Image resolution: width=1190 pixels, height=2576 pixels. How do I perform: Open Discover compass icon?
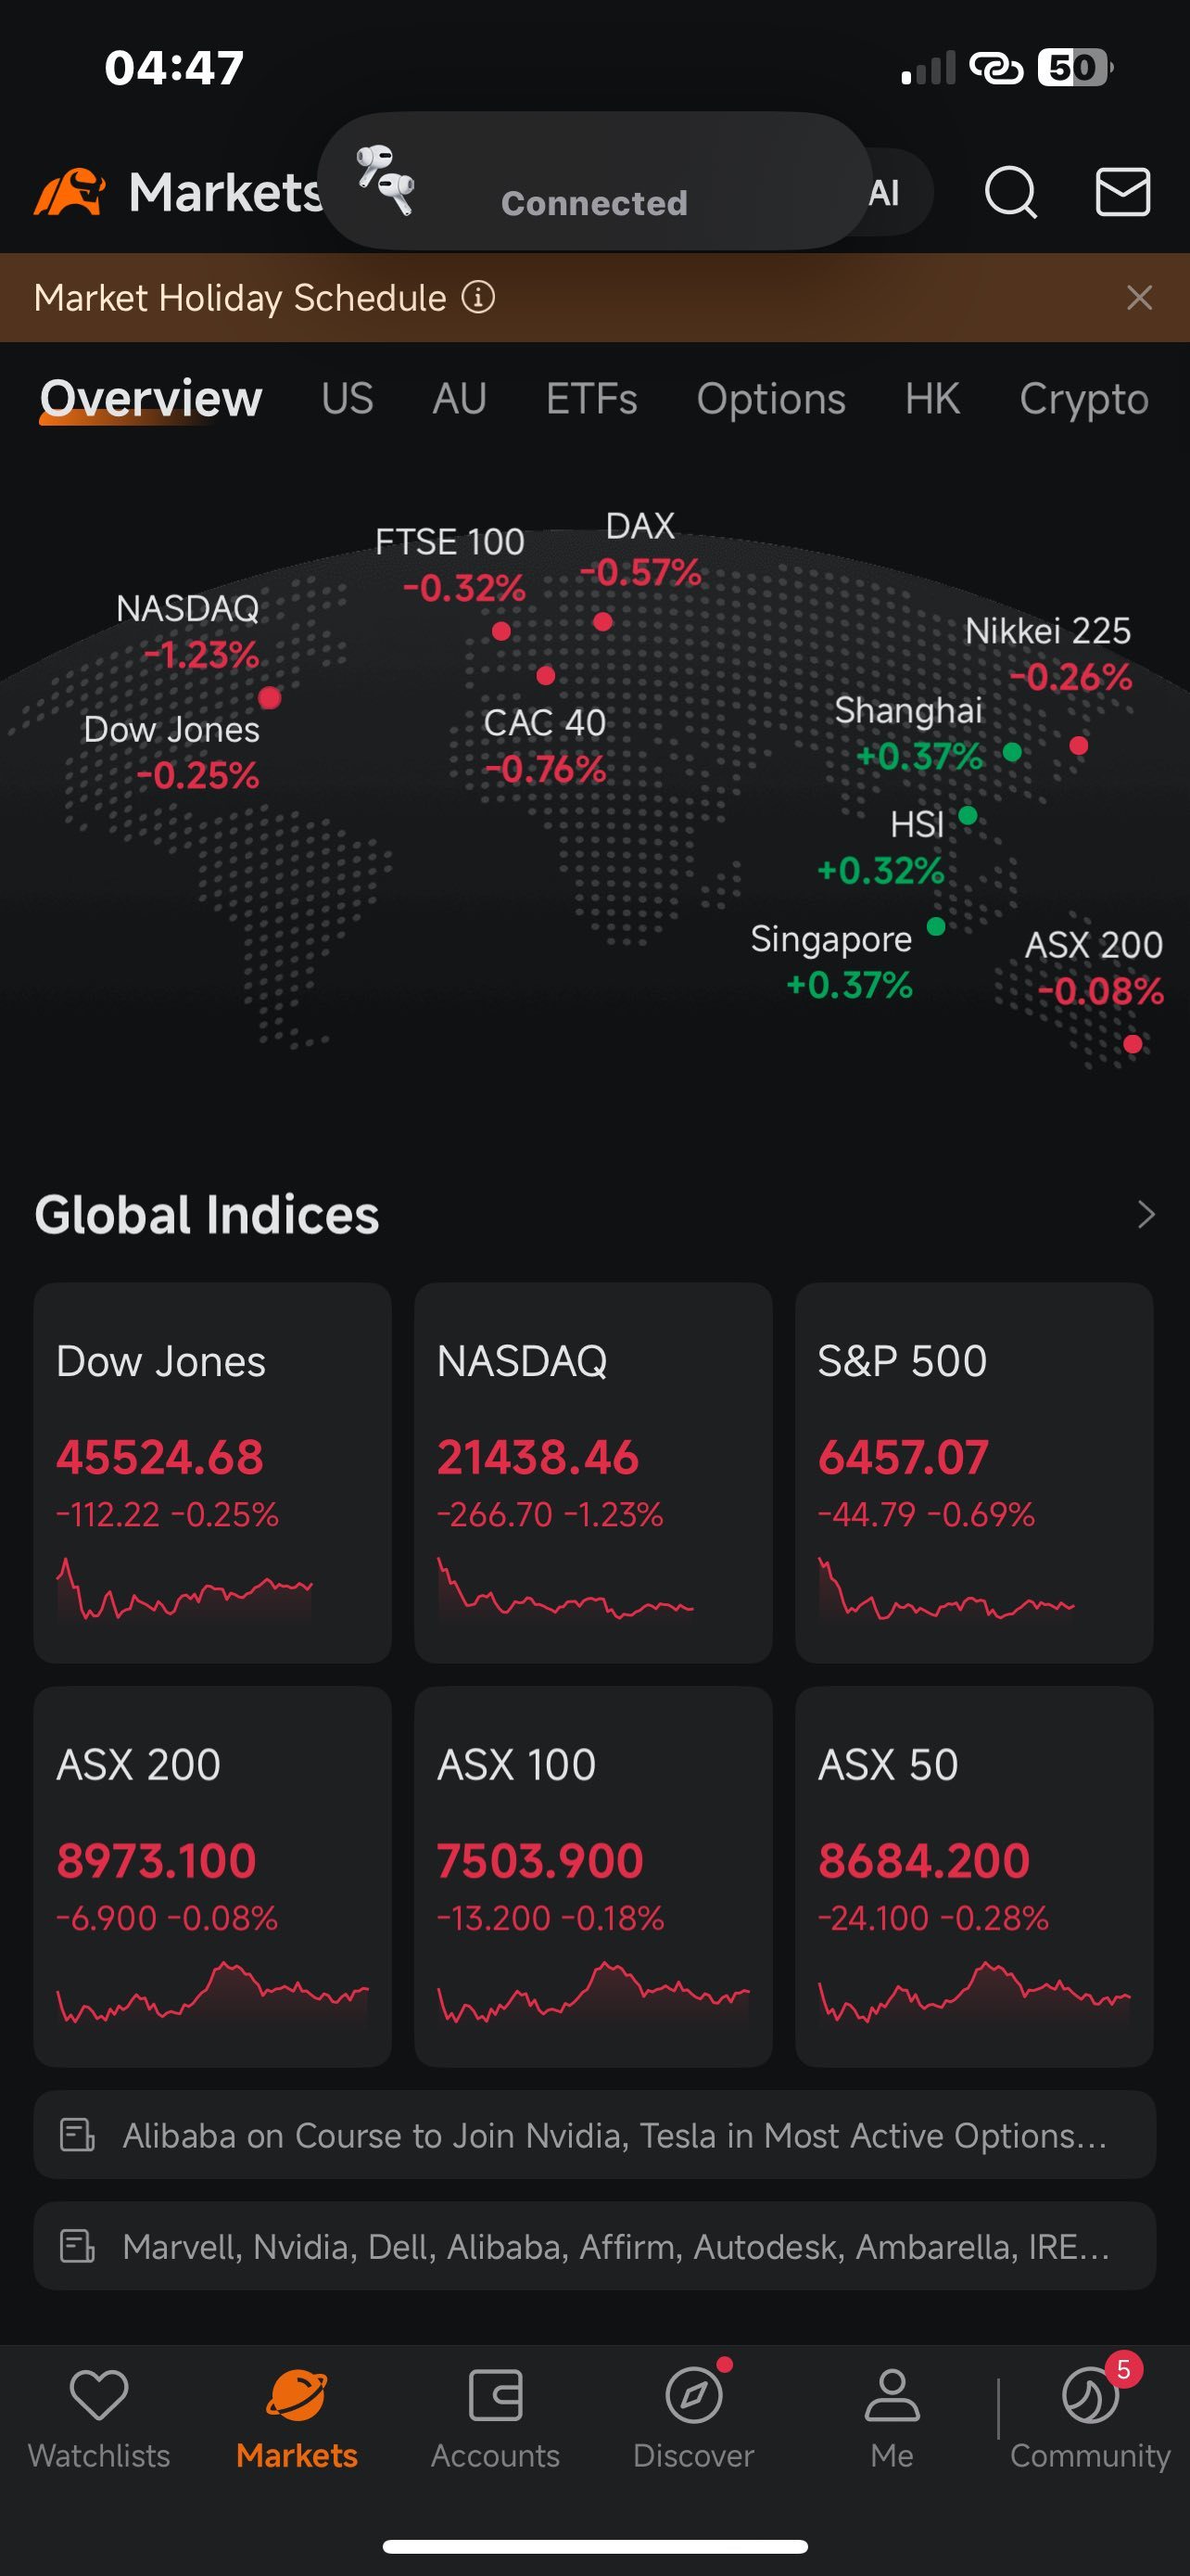coord(693,2395)
